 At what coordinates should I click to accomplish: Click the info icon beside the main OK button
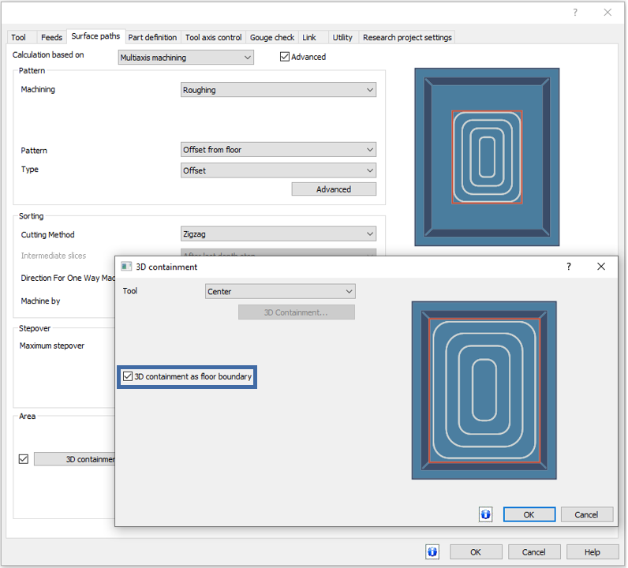tap(432, 552)
